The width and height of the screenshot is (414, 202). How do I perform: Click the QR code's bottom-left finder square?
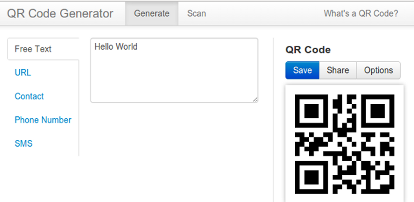tap(311, 177)
